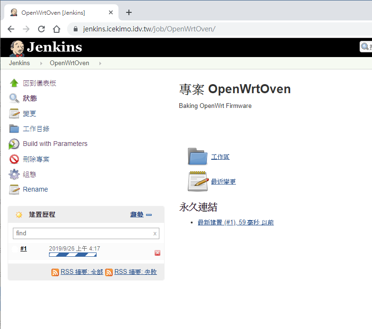Click RSS feed icon for 失敗
The height and width of the screenshot is (329, 372).
click(109, 272)
